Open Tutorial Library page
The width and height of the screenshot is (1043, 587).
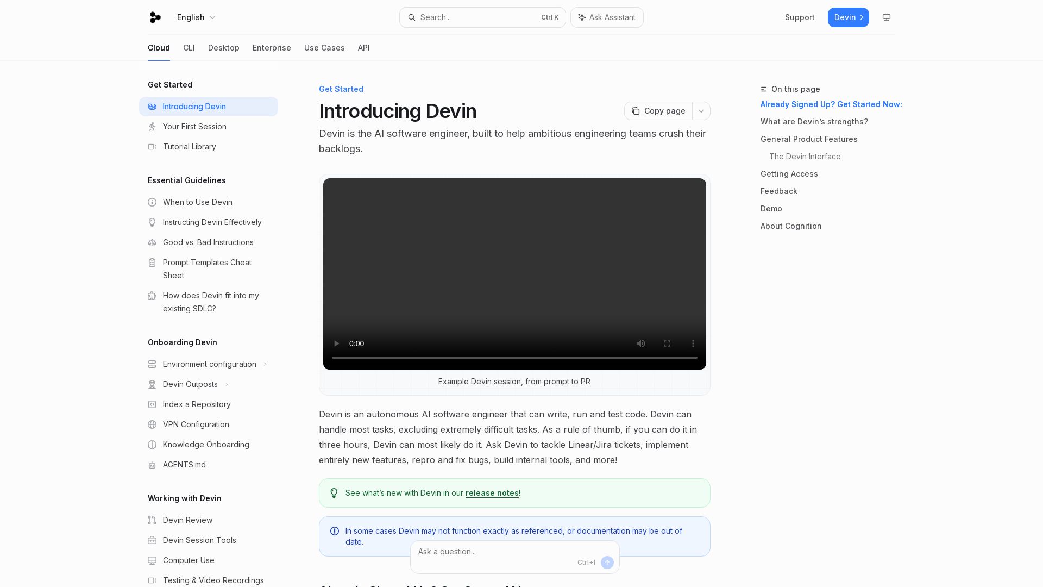[x=209, y=147]
